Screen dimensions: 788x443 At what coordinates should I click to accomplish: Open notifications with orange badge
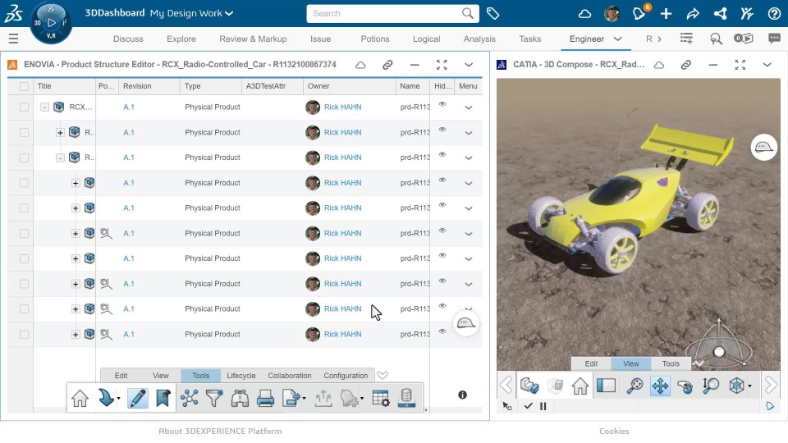point(639,13)
